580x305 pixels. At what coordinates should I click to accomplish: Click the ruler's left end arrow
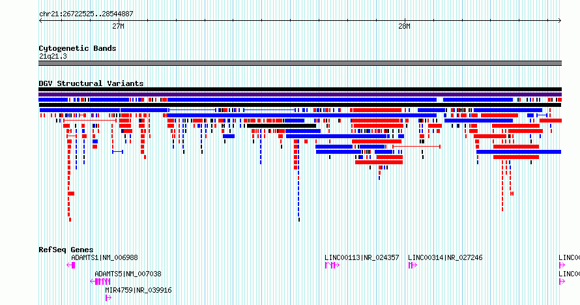(x=40, y=21)
